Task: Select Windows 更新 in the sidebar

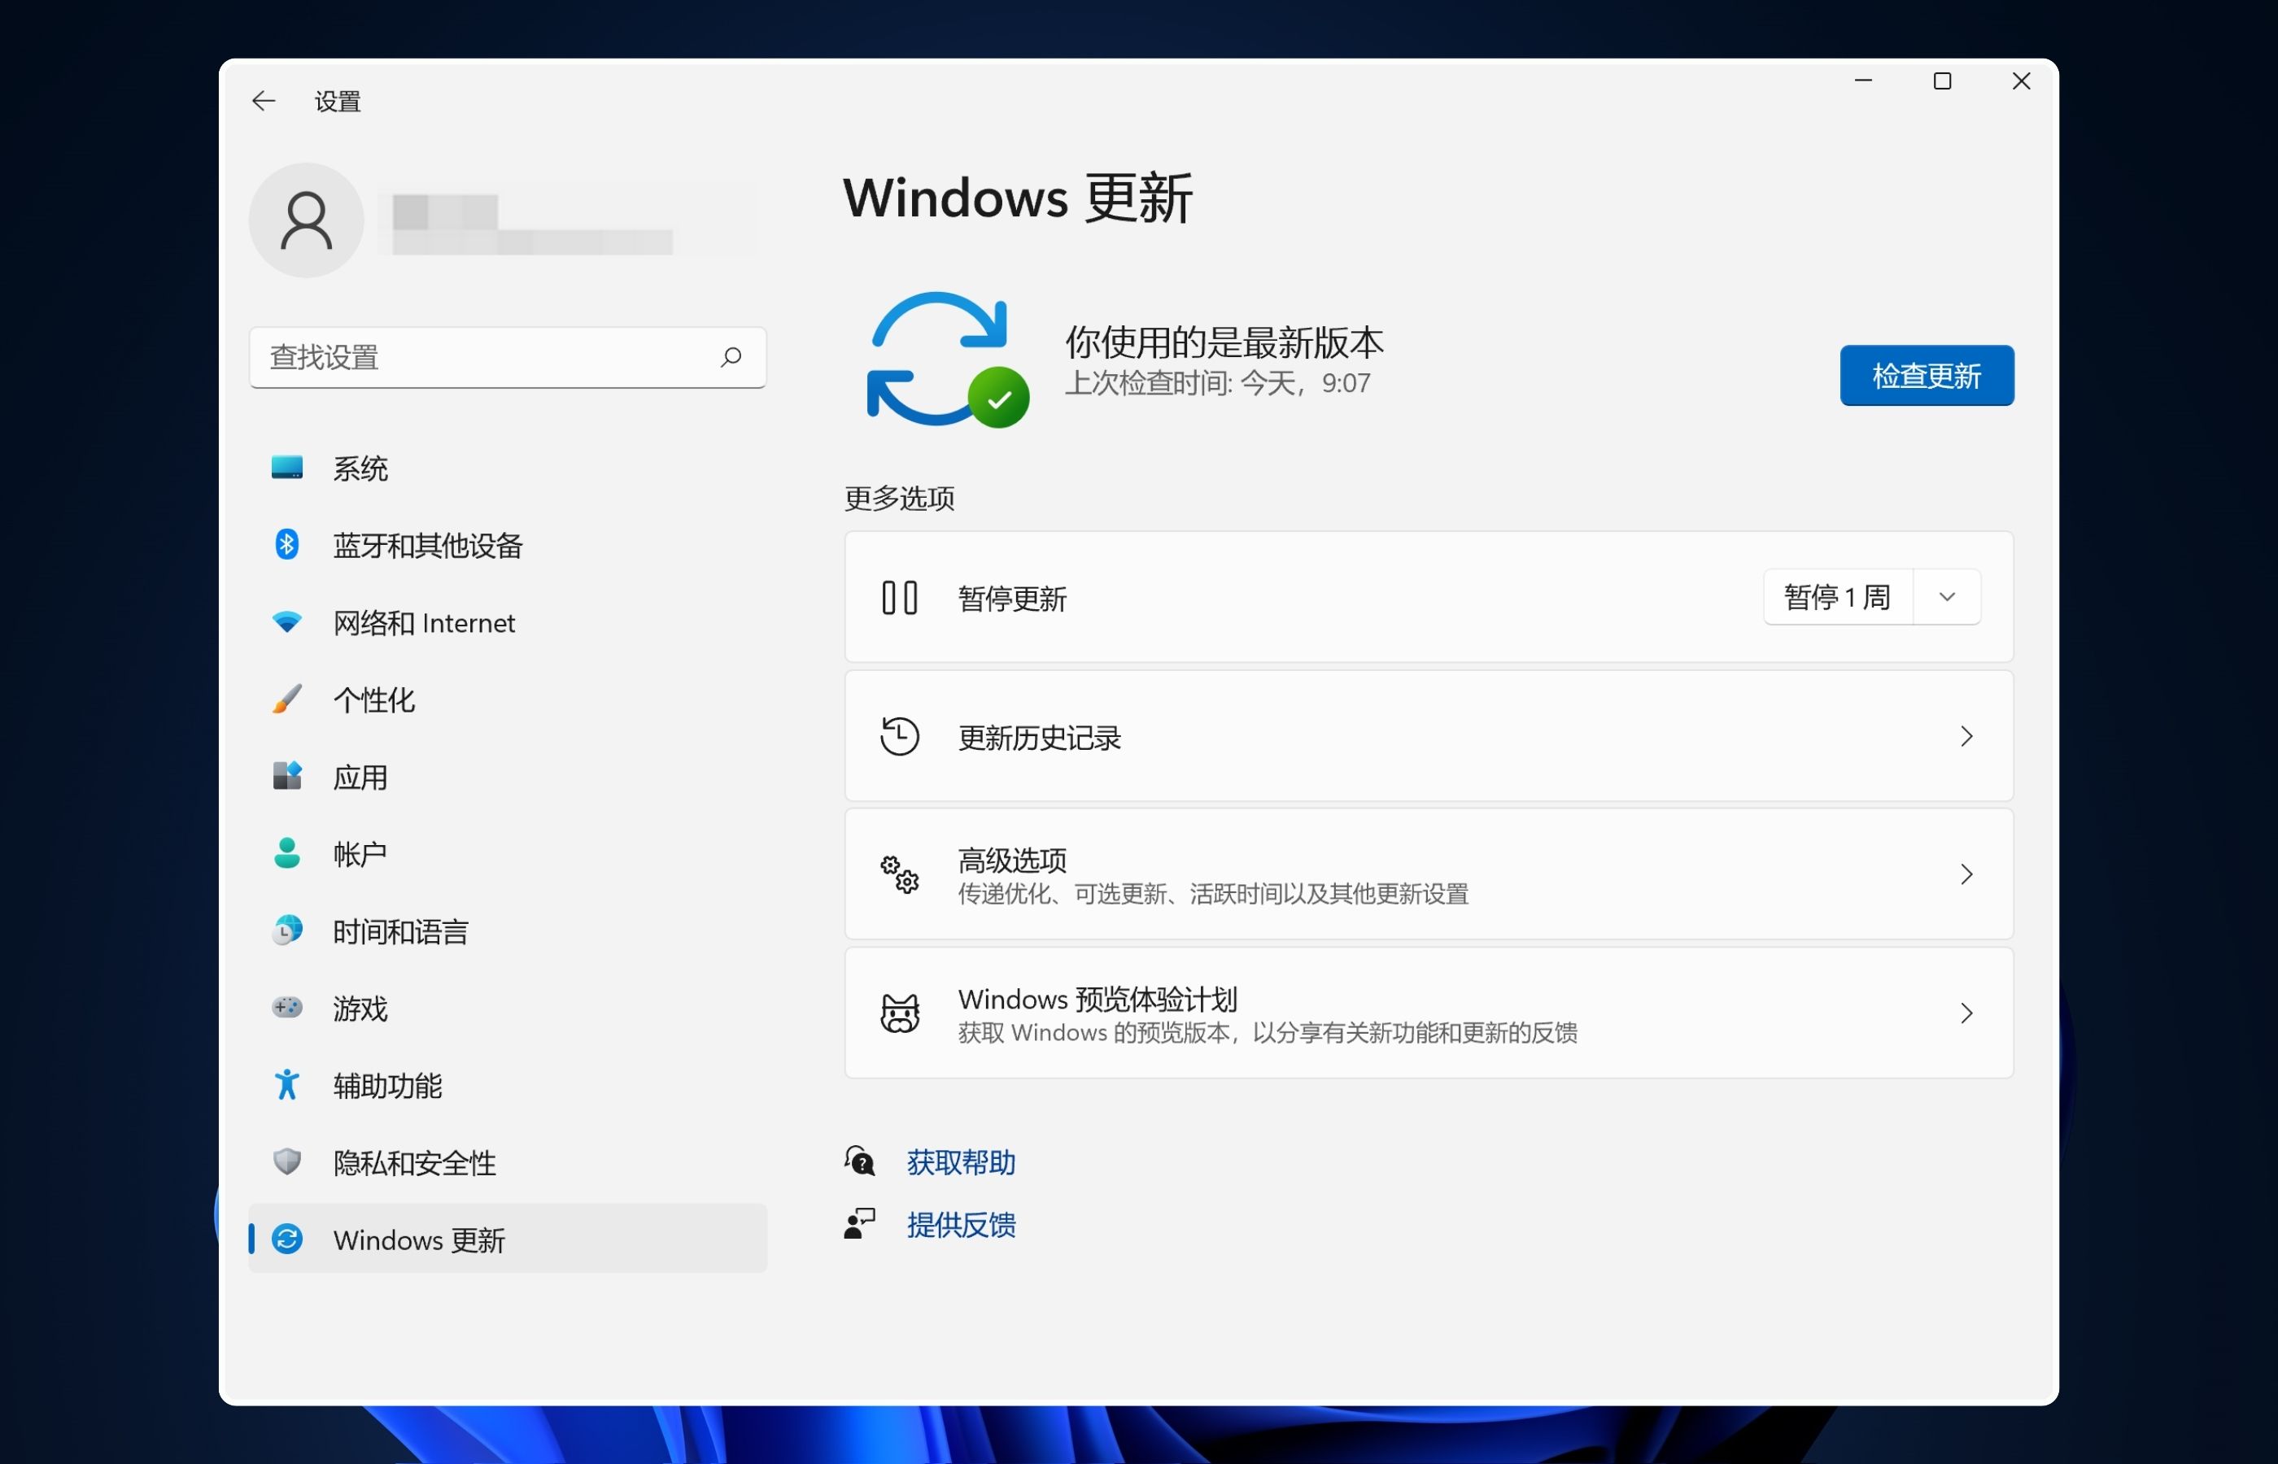Action: [x=508, y=1239]
